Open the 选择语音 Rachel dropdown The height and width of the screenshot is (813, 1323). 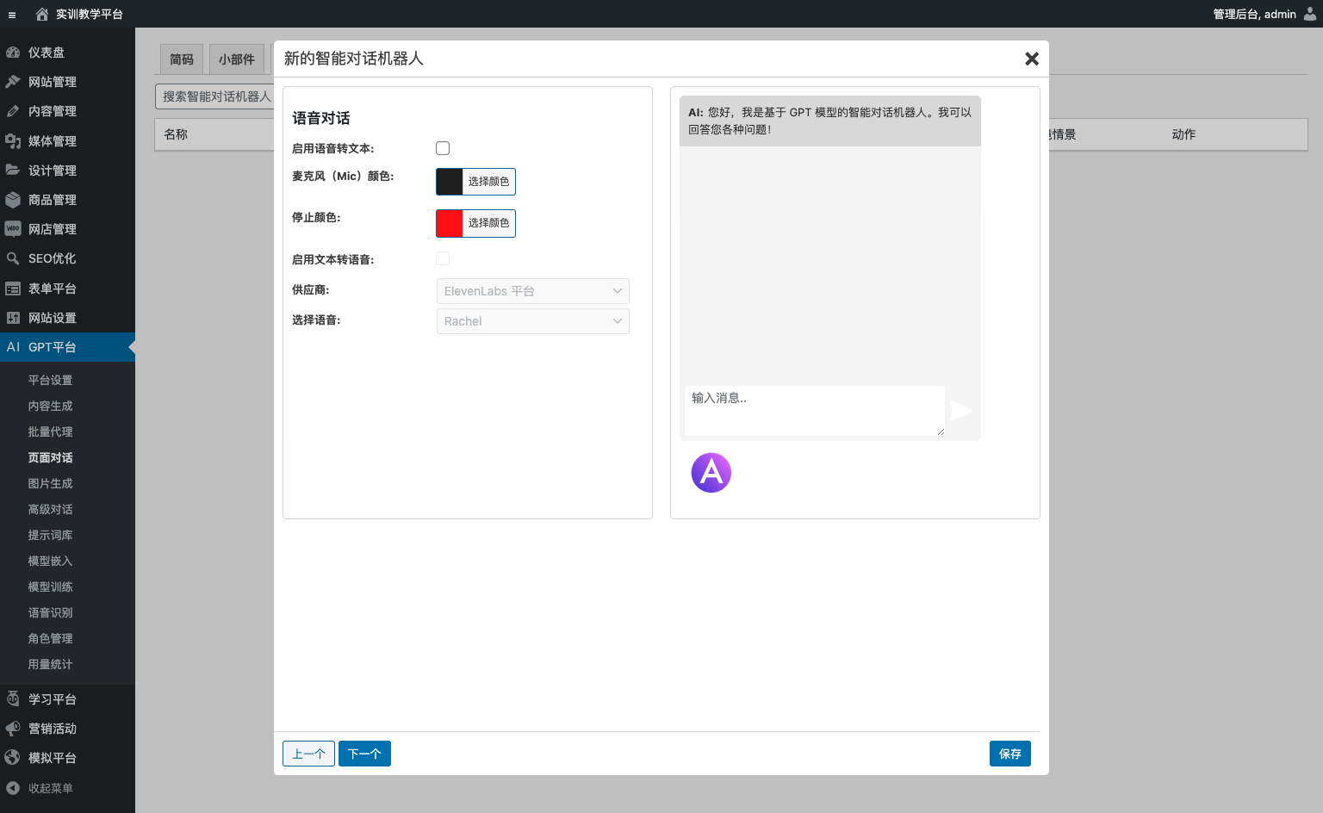533,321
